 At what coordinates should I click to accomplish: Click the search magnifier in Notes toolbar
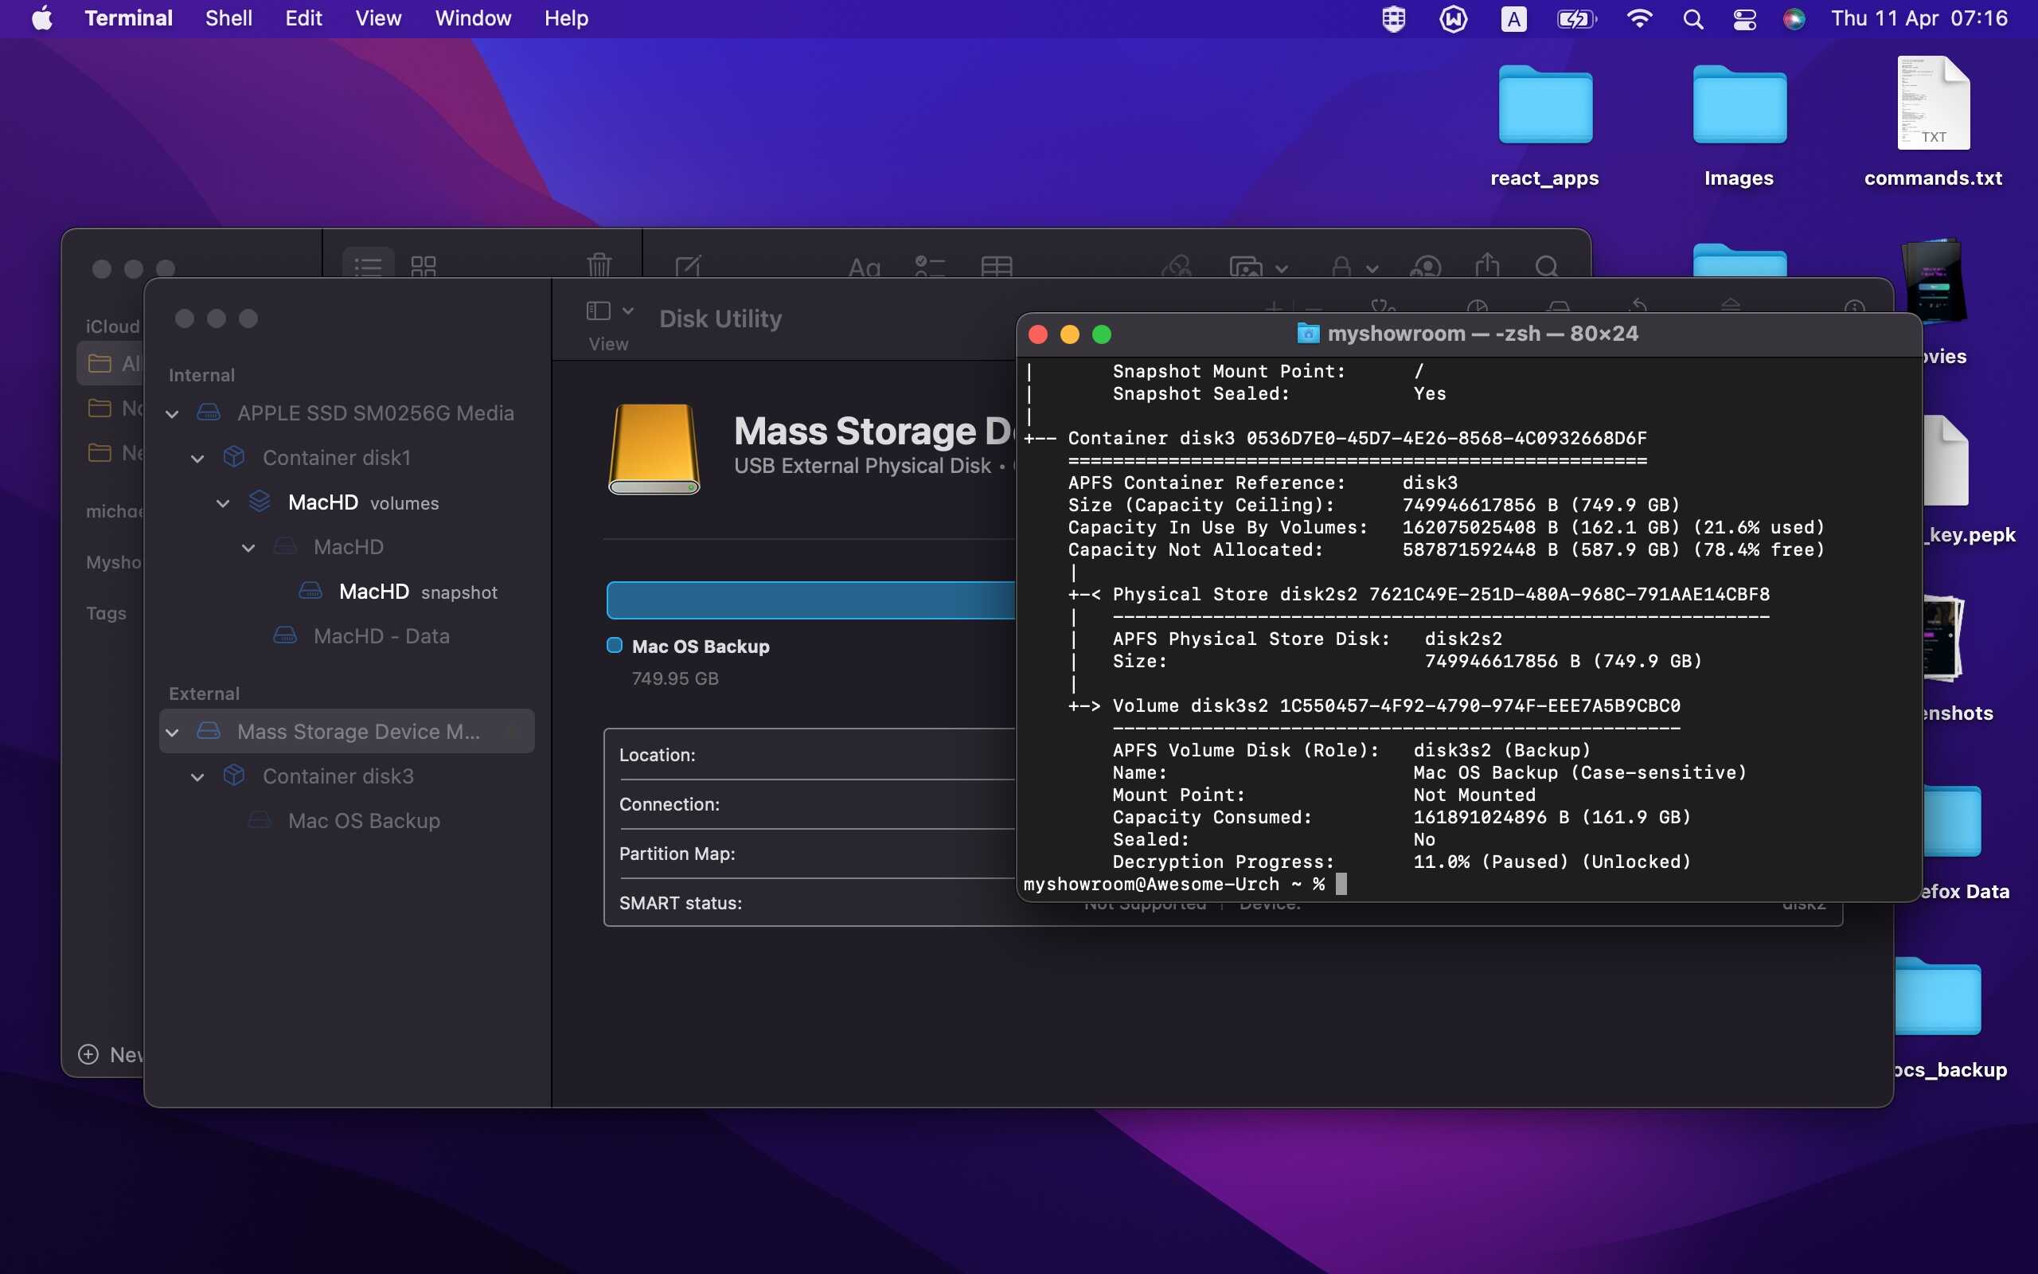click(x=1546, y=267)
